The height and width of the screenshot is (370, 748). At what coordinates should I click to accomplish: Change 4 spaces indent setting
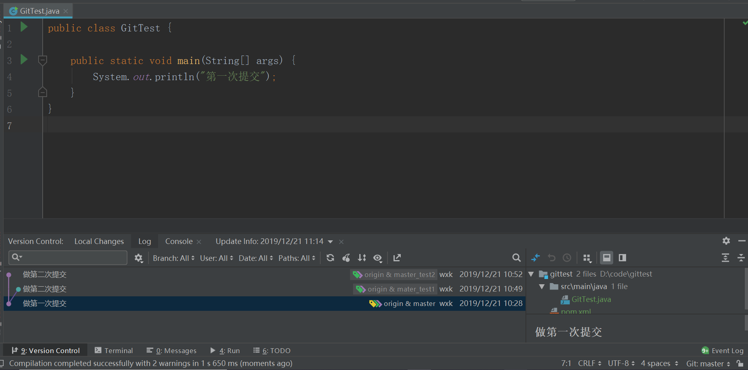(659, 364)
